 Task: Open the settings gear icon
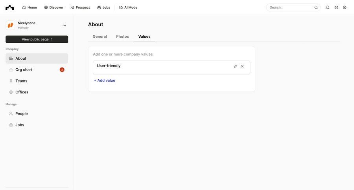coord(345,7)
